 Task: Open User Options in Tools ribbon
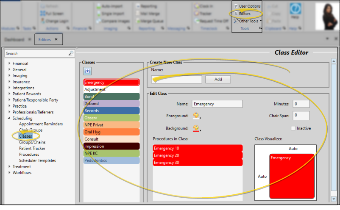(247, 6)
